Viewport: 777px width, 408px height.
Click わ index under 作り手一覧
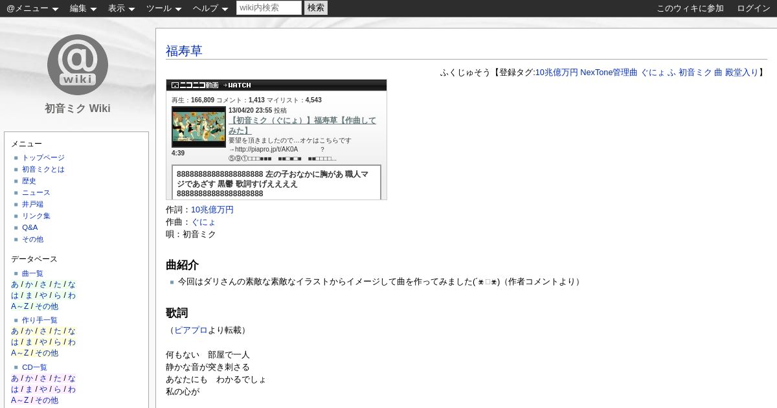coord(72,342)
